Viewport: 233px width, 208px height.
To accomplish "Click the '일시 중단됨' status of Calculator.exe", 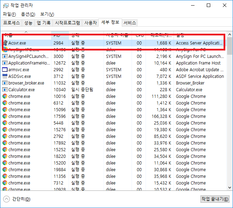I will (82, 89).
